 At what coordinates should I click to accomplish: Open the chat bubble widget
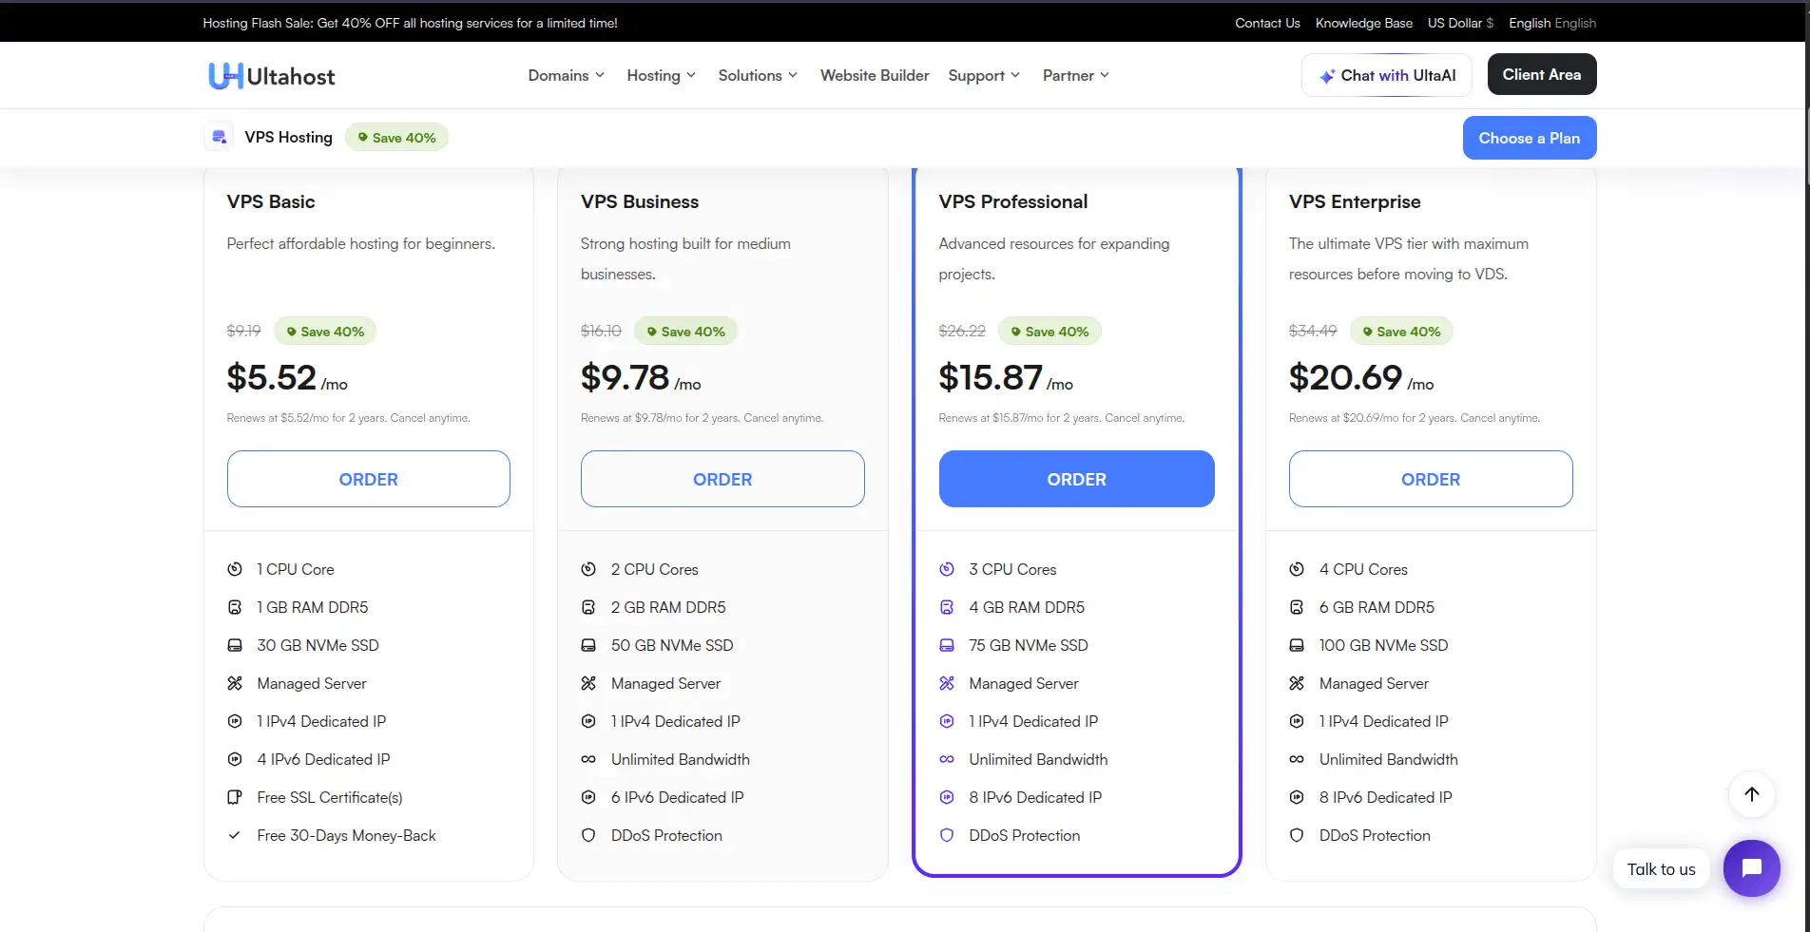pos(1752,868)
